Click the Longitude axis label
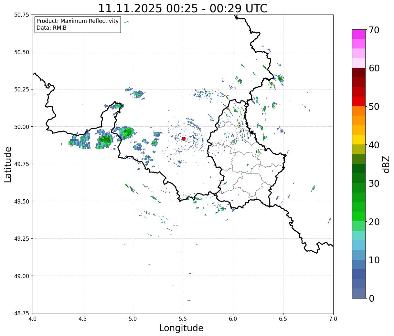This screenshot has width=394, height=336. pyautogui.click(x=181, y=328)
